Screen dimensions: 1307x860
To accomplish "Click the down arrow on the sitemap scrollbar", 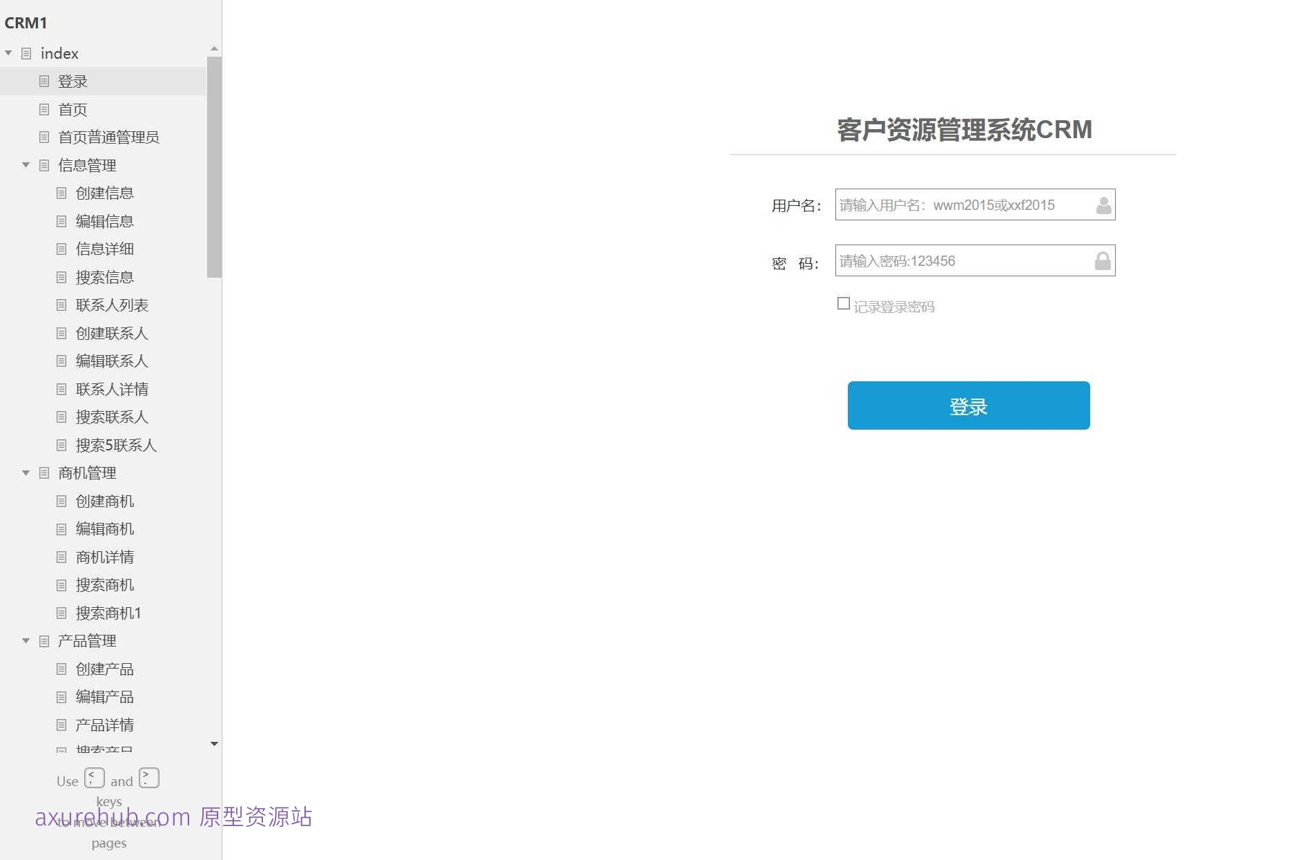I will (214, 744).
